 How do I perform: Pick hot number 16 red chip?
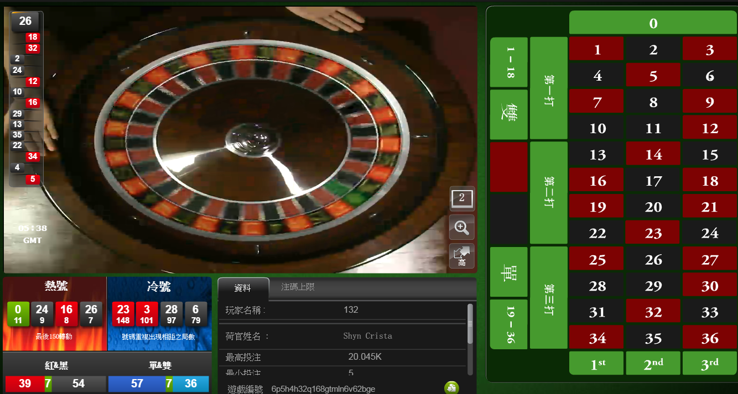click(x=66, y=314)
